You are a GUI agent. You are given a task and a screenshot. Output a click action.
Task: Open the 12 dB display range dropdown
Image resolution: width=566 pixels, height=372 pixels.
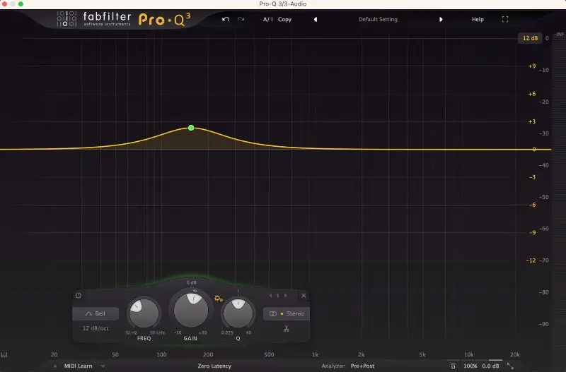click(x=529, y=38)
